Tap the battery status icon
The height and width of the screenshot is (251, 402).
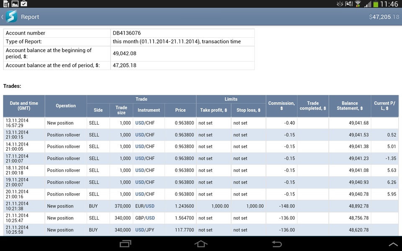376,4
